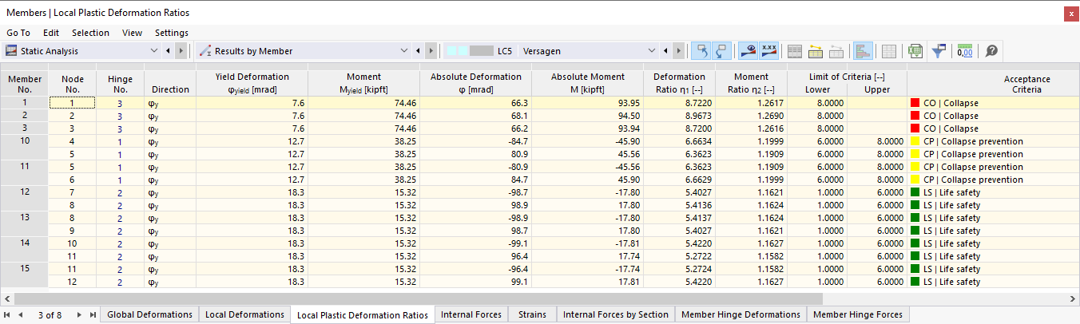
Task: Select the Node No. cell of Member 1
Action: 72,103
